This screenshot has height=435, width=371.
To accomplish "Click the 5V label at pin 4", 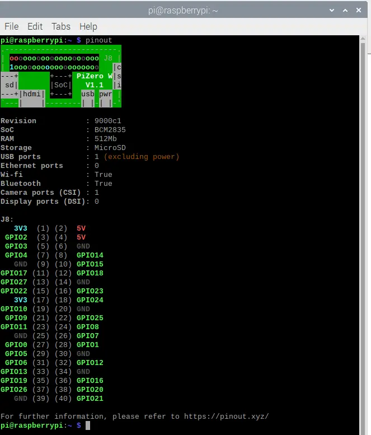I will [81, 237].
